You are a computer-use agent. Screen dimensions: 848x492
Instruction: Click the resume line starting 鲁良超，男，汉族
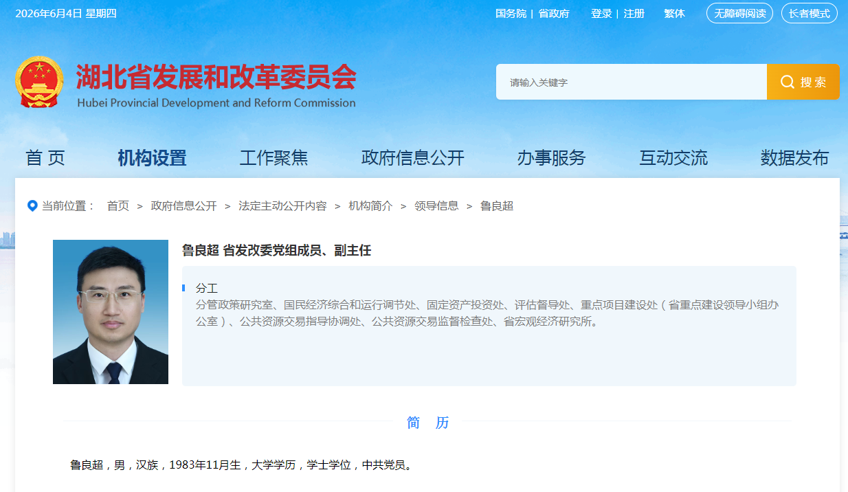243,465
